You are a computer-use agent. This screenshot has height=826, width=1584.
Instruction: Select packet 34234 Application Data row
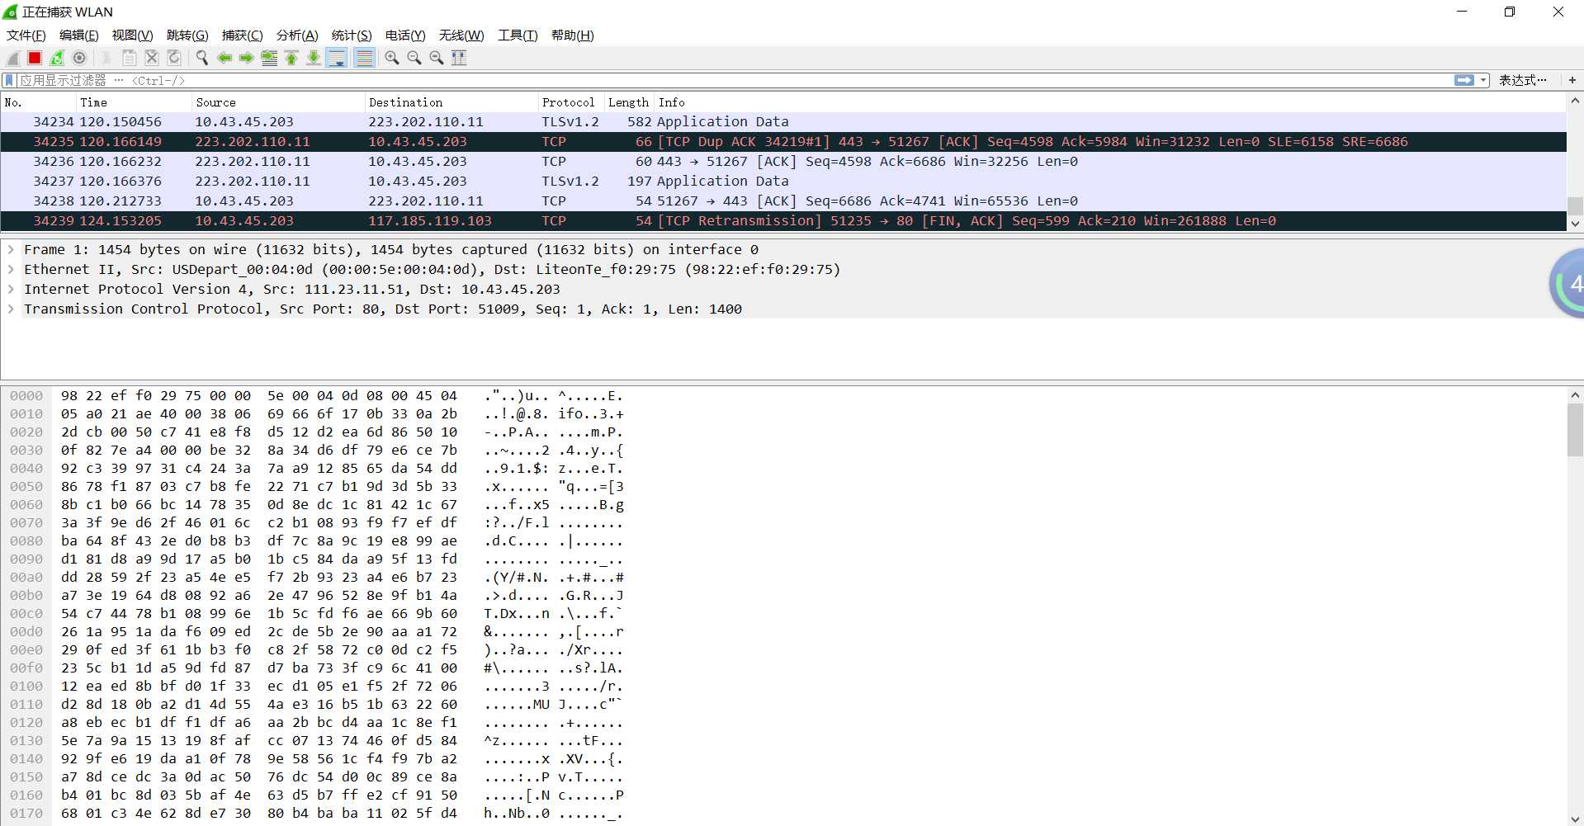pos(783,121)
